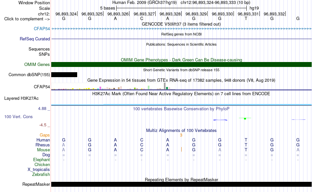This screenshot has height=192, width=312.
Task: Click the OMIM Genes track label
Action: [37, 64]
